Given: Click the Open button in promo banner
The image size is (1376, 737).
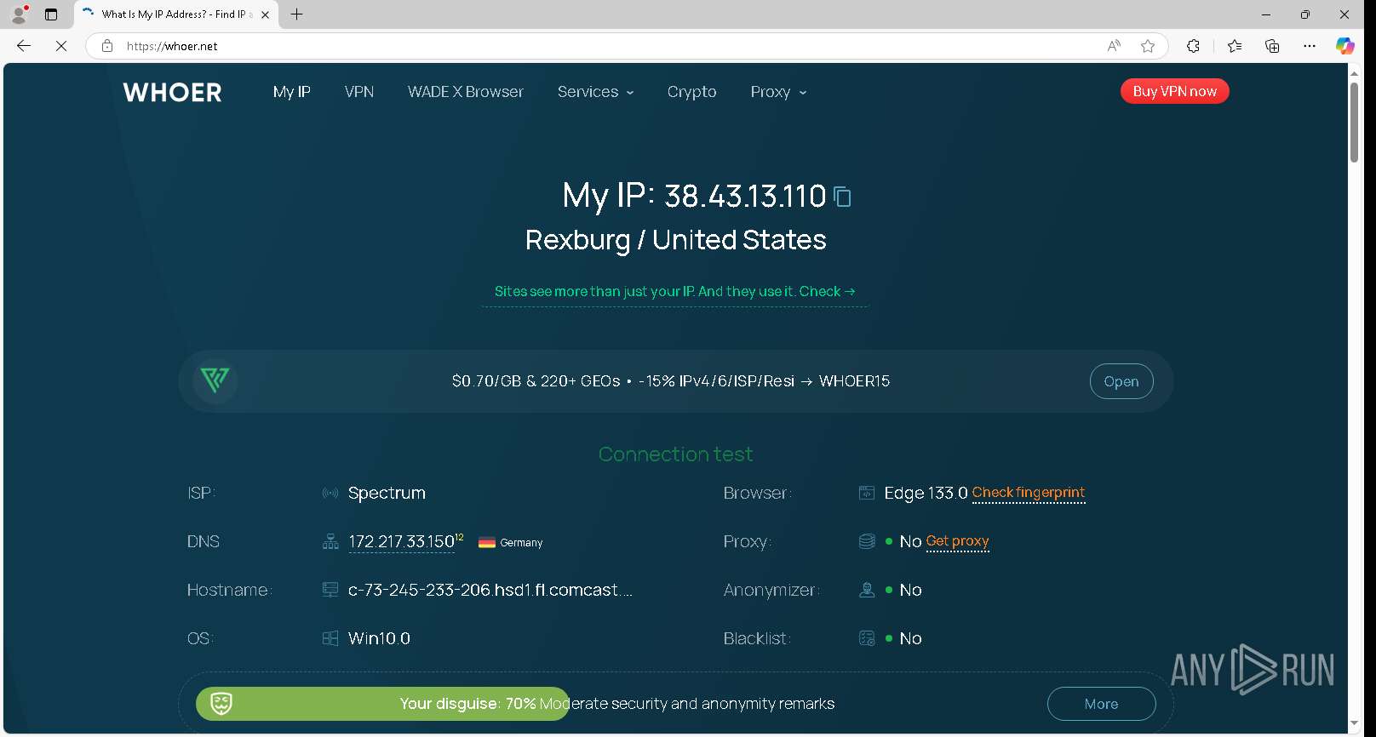Looking at the screenshot, I should coord(1121,381).
